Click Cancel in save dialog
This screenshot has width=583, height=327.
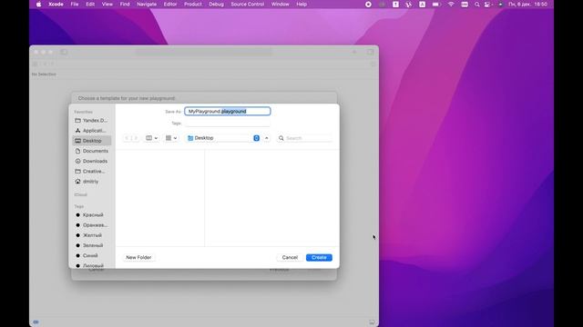coord(290,257)
